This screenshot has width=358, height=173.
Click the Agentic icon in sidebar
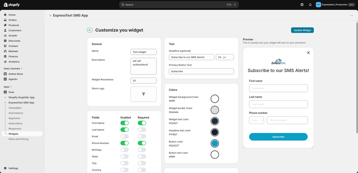[x=5, y=79]
